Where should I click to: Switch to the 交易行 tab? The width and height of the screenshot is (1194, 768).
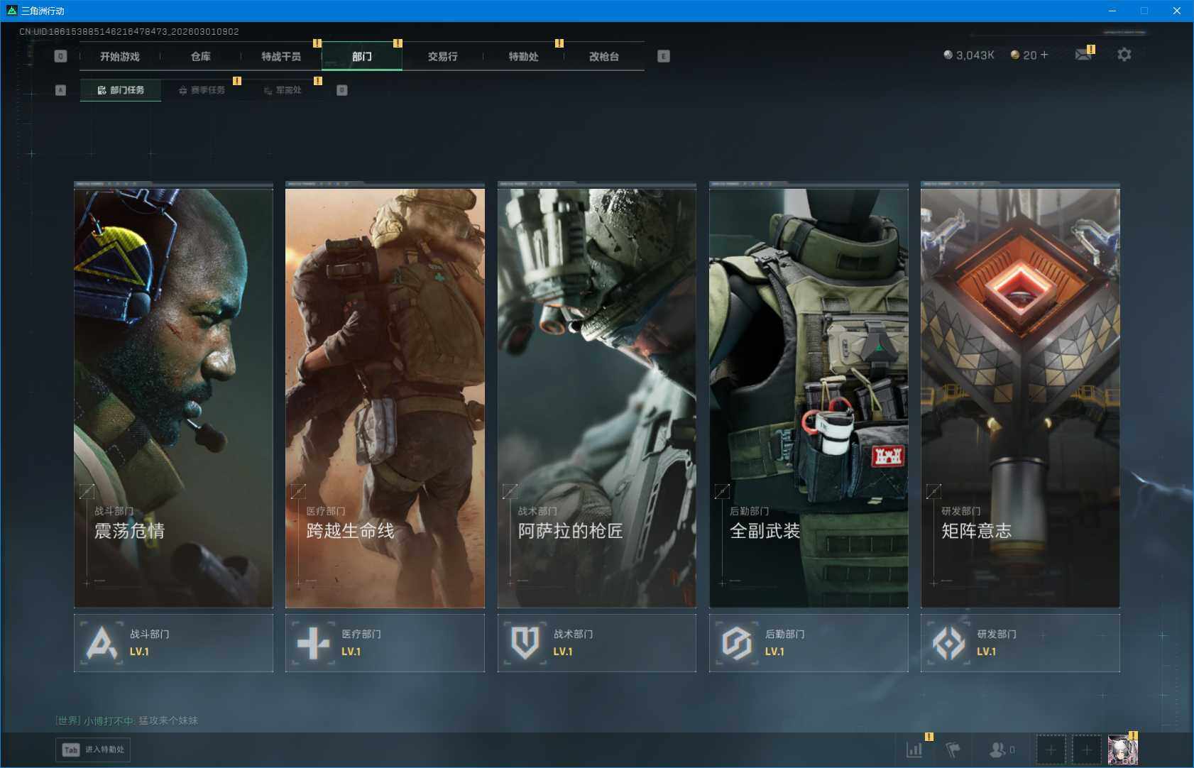pyautogui.click(x=442, y=57)
